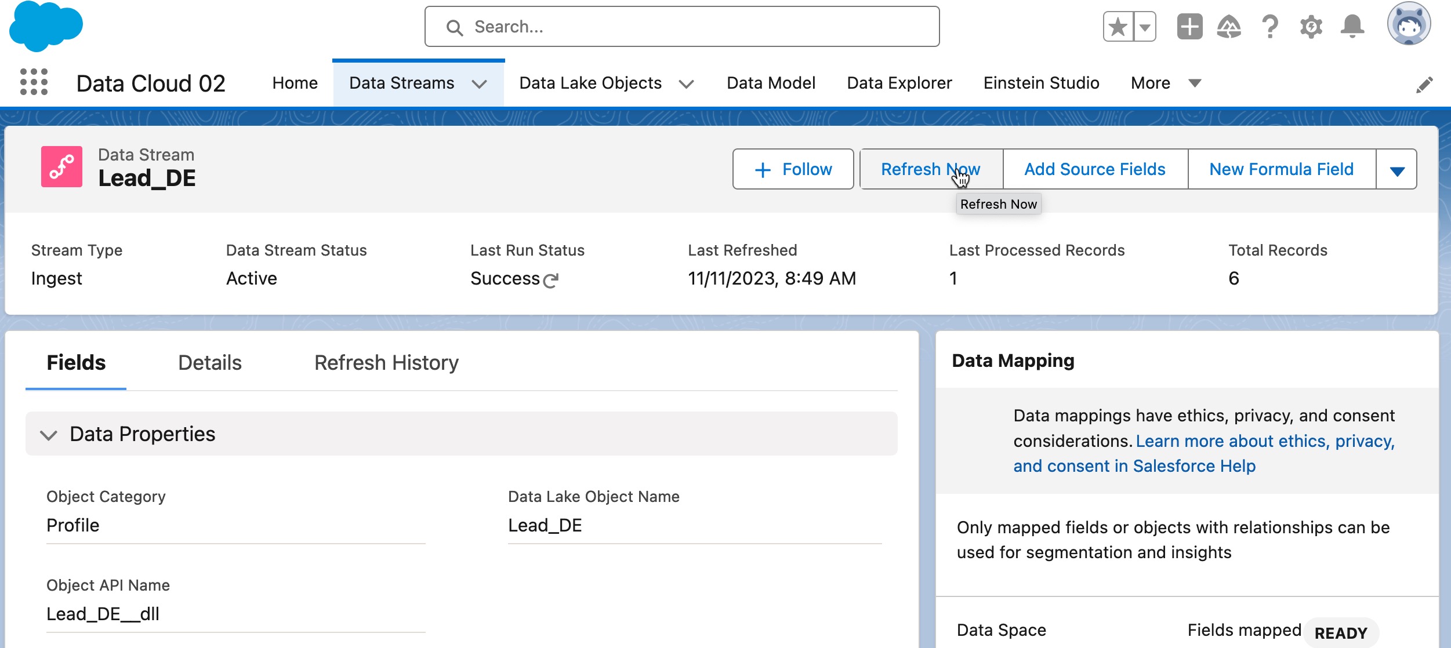
Task: Select the Data Streams navigation tab
Action: point(401,83)
